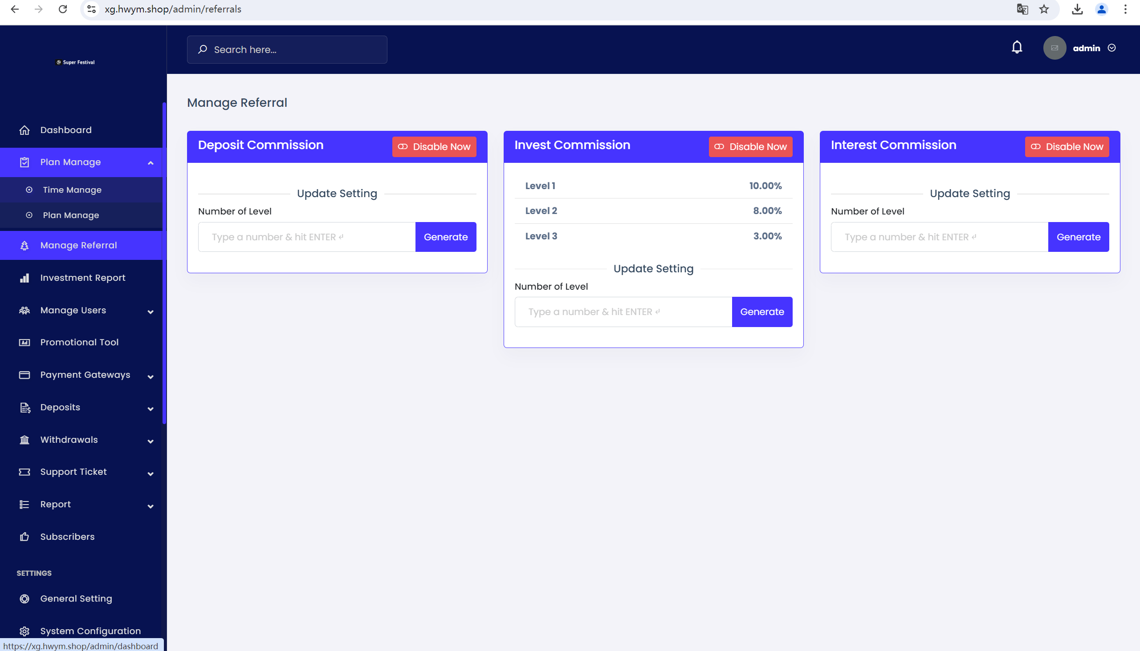
Task: Disable the Invest Commission now
Action: 750,147
